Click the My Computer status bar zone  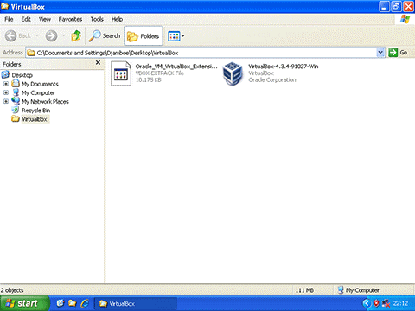tap(373, 290)
